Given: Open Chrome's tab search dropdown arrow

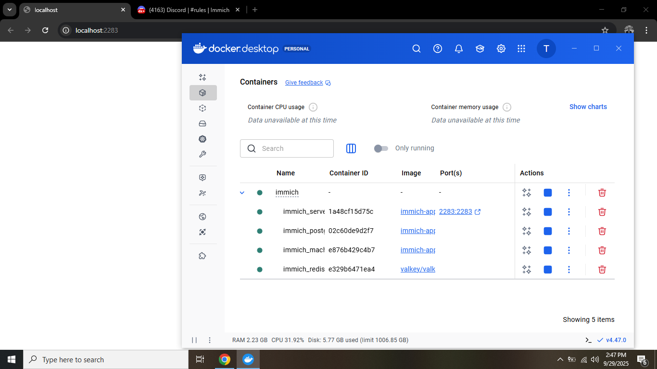Looking at the screenshot, I should click(9, 10).
